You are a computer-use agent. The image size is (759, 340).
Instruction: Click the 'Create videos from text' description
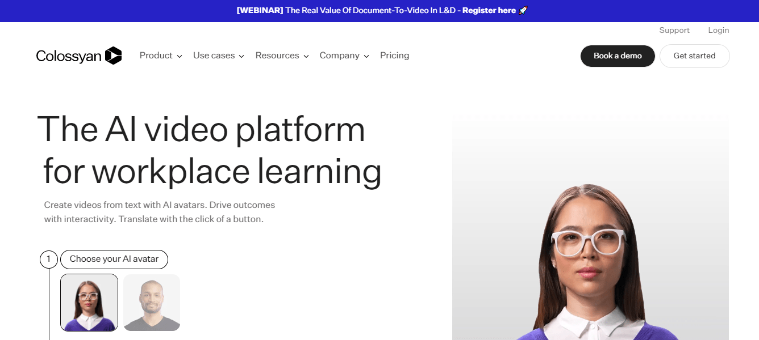coord(160,212)
